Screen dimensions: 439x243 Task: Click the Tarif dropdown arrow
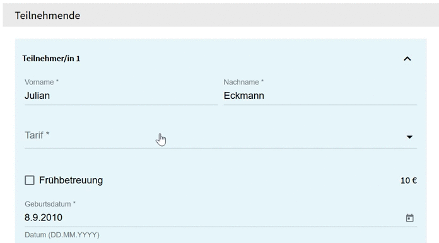click(x=409, y=137)
